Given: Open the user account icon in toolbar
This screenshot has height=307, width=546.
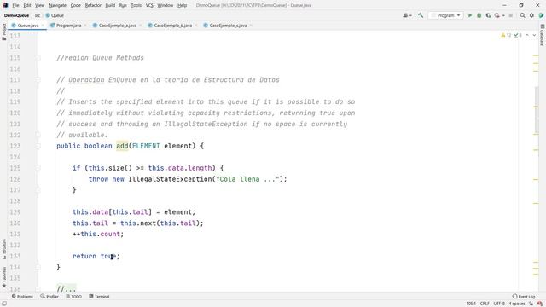Looking at the screenshot, I should coord(405,15).
